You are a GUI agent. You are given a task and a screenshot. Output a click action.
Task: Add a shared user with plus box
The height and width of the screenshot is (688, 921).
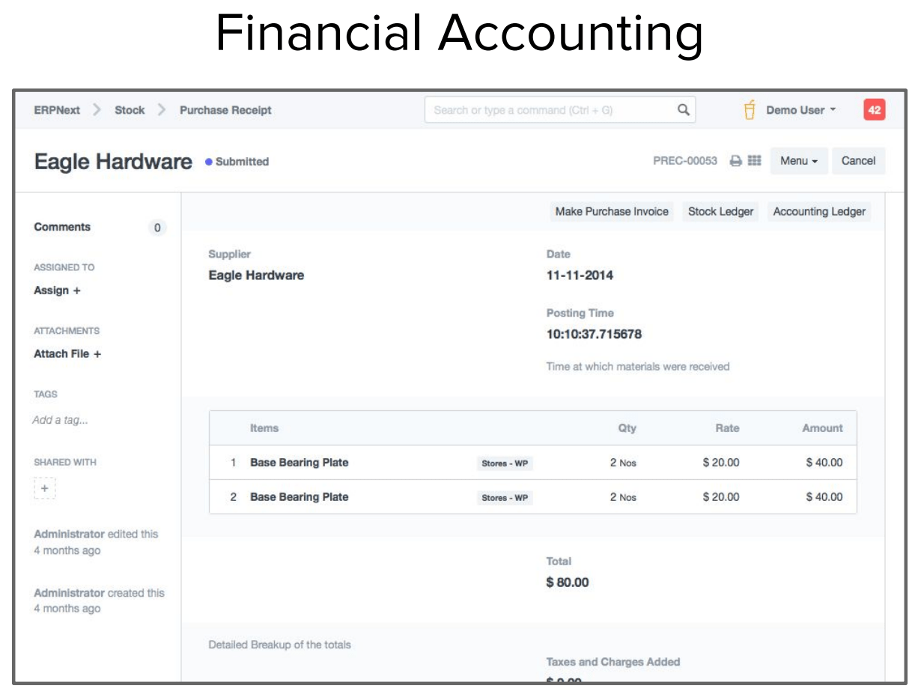click(44, 488)
